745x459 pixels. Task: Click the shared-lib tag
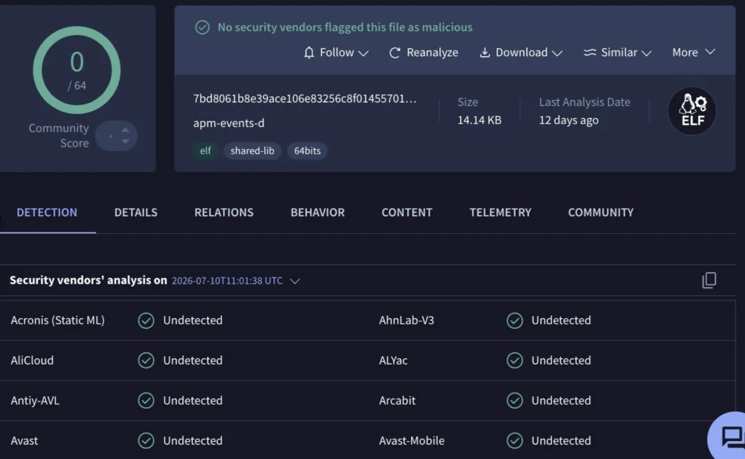pos(252,150)
